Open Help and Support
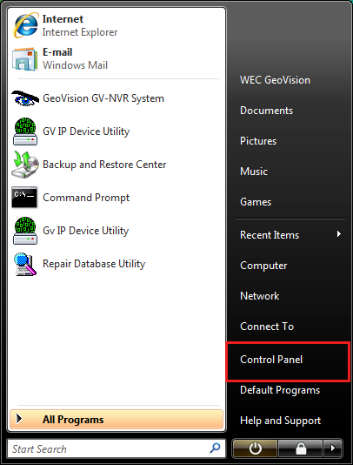The height and width of the screenshot is (465, 353). [281, 421]
